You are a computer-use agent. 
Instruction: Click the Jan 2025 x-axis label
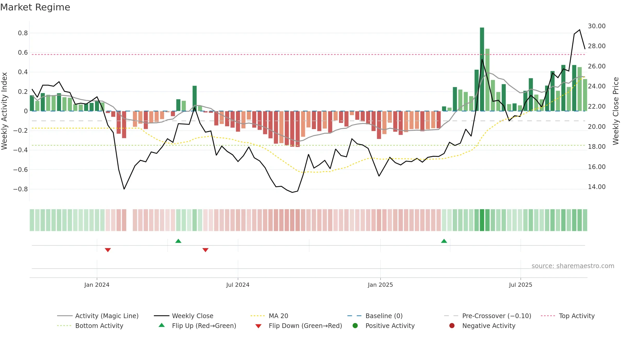pyautogui.click(x=380, y=285)
